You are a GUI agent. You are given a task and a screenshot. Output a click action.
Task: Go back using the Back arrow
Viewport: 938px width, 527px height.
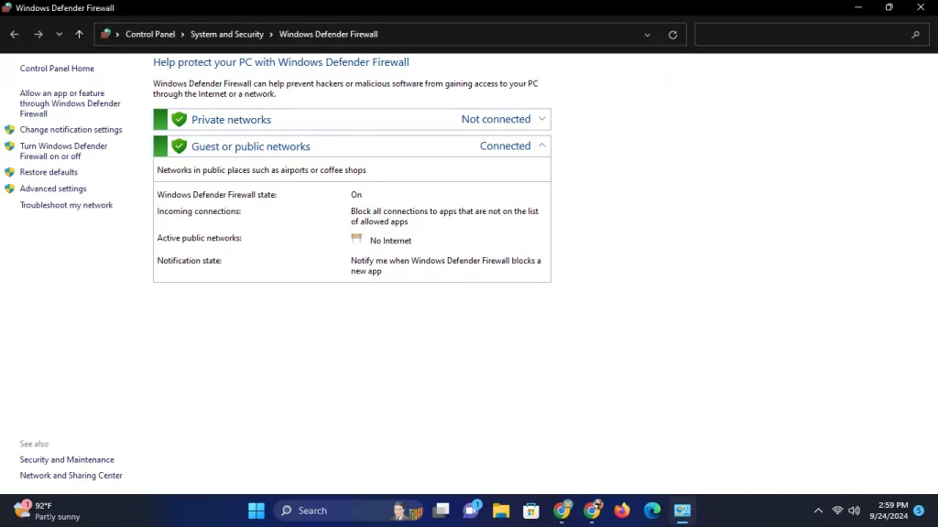pos(15,35)
